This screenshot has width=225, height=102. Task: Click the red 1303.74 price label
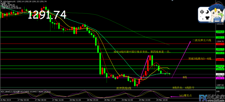220,44
